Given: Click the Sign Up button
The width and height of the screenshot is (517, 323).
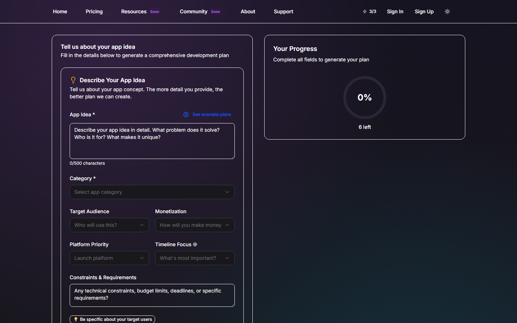Looking at the screenshot, I should [424, 11].
